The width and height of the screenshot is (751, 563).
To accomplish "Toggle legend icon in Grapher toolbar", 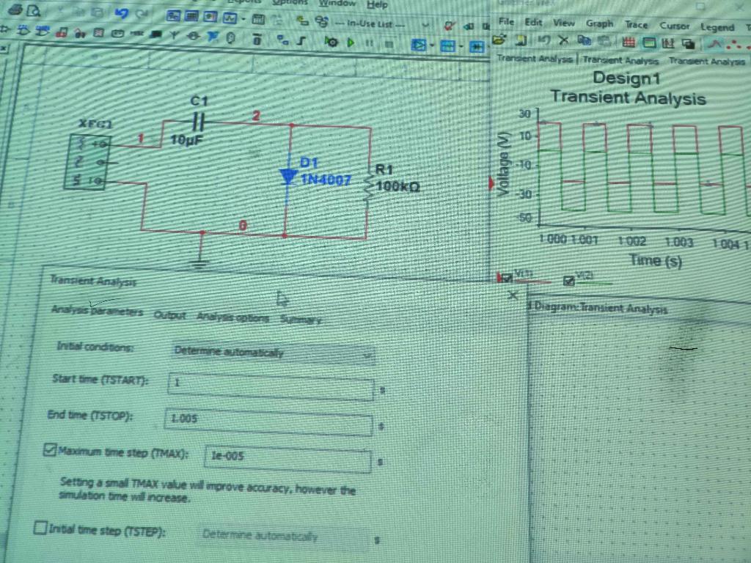I will [650, 43].
